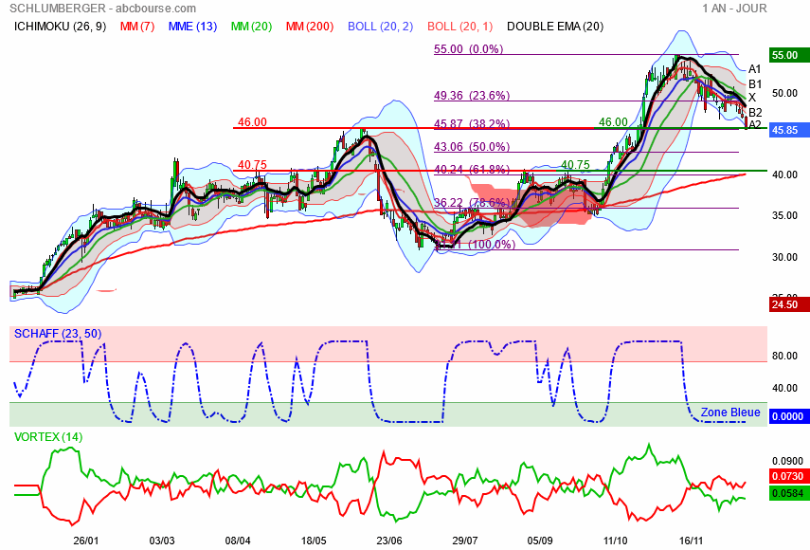Click the 35.00 price axis value
The height and width of the screenshot is (550, 810).
(784, 216)
